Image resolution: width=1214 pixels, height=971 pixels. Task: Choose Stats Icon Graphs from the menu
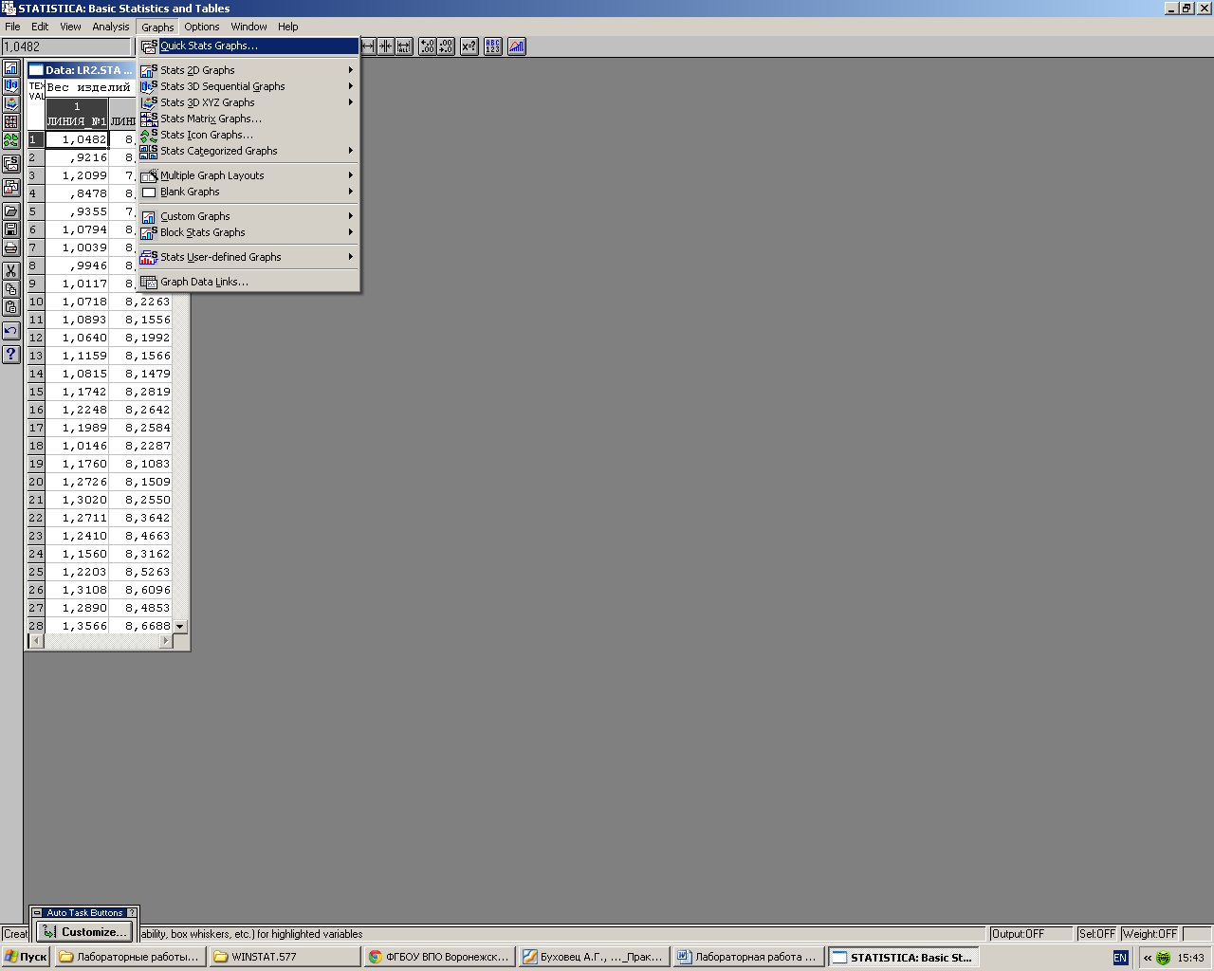(x=248, y=135)
